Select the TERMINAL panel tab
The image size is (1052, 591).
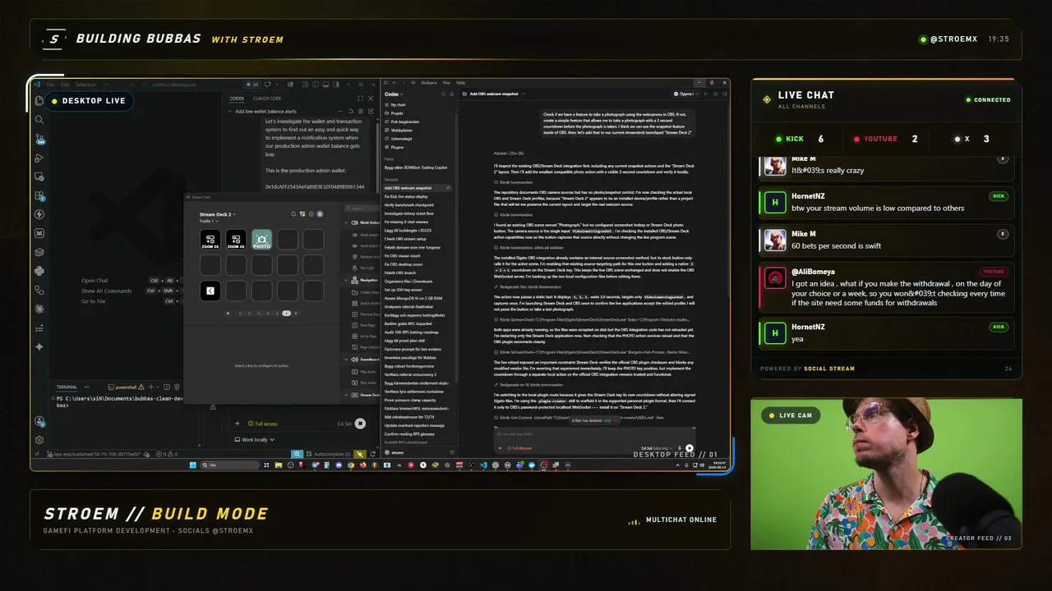pos(67,387)
